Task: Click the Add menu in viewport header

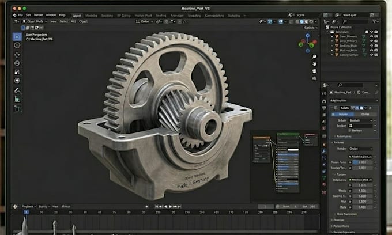Action: click(x=73, y=22)
